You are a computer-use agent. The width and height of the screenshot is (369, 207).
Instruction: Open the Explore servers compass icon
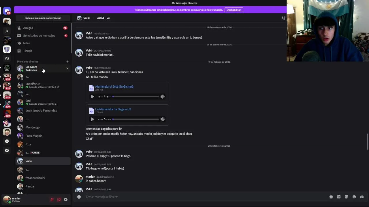[7, 150]
